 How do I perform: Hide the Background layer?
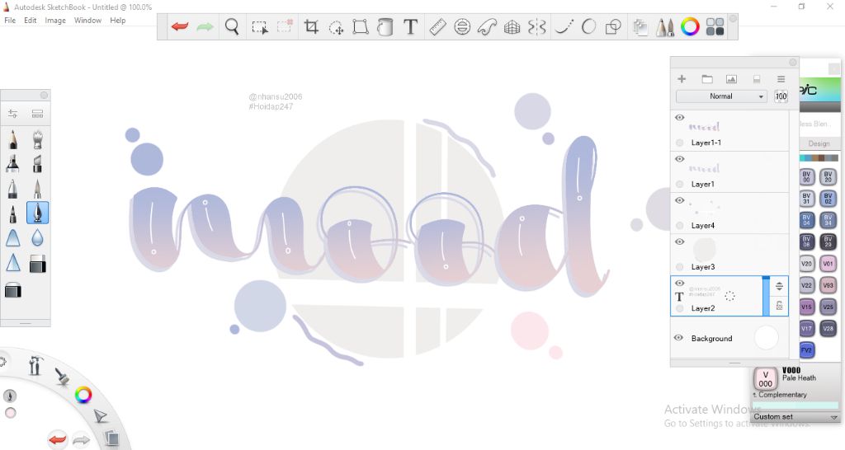pos(678,338)
